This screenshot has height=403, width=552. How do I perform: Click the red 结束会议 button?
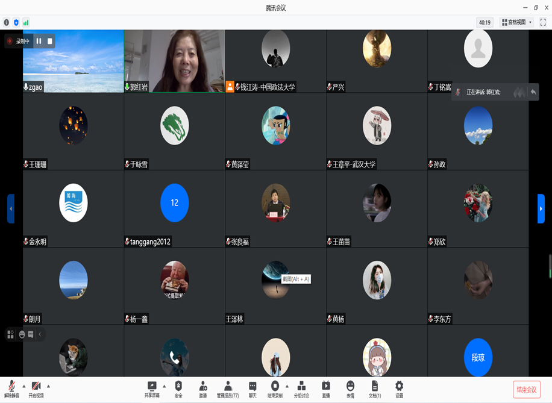[x=526, y=390]
